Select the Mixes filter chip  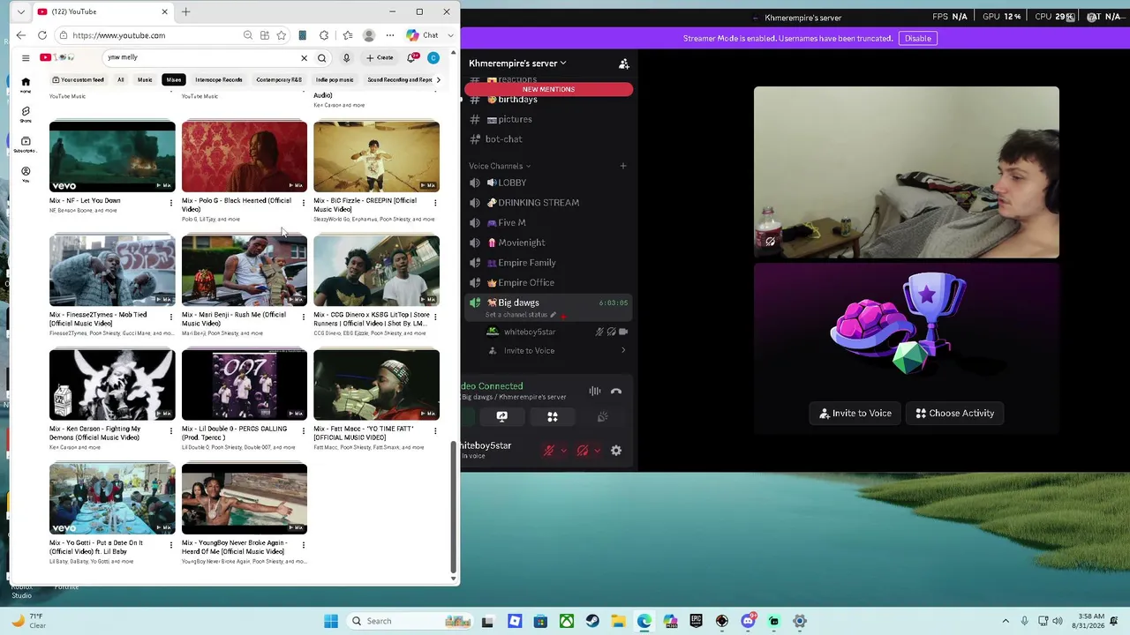[174, 80]
